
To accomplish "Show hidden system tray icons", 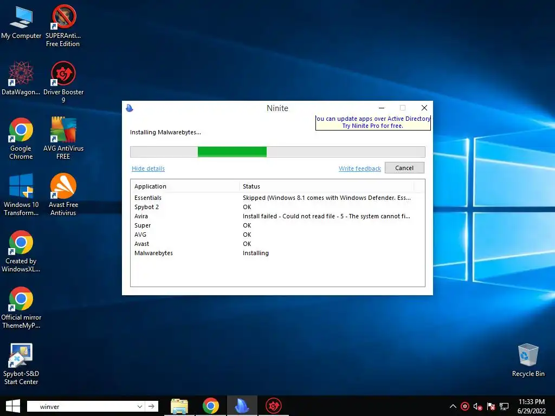I will (x=453, y=406).
